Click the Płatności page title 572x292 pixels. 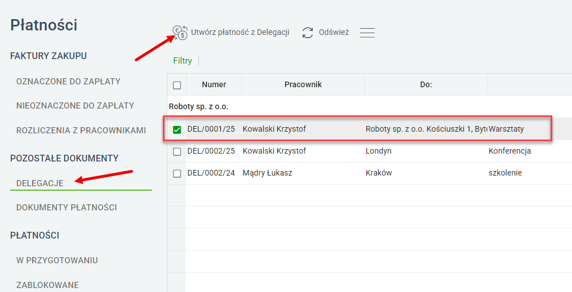[44, 25]
